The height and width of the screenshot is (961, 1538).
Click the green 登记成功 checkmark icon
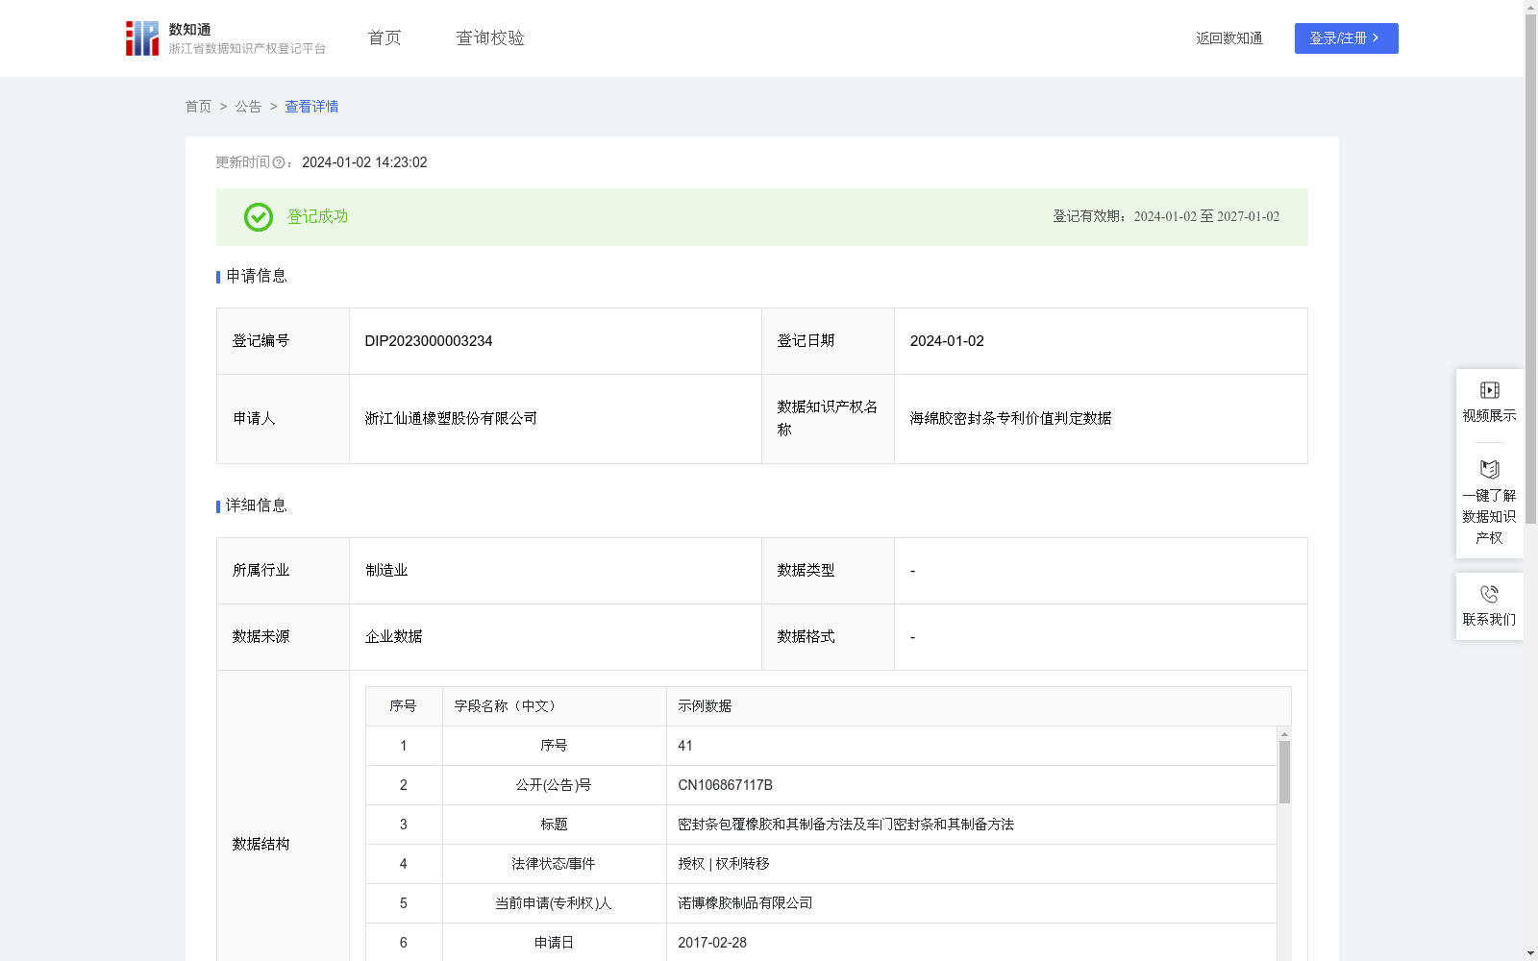(x=258, y=217)
